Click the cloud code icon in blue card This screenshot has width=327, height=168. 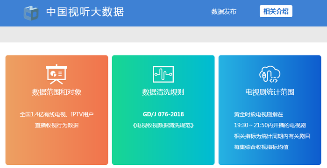pos(270,74)
